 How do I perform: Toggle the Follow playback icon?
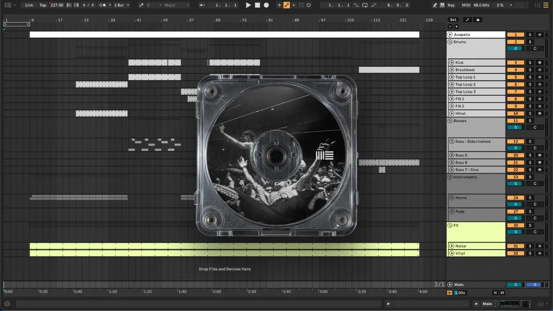coord(202,5)
